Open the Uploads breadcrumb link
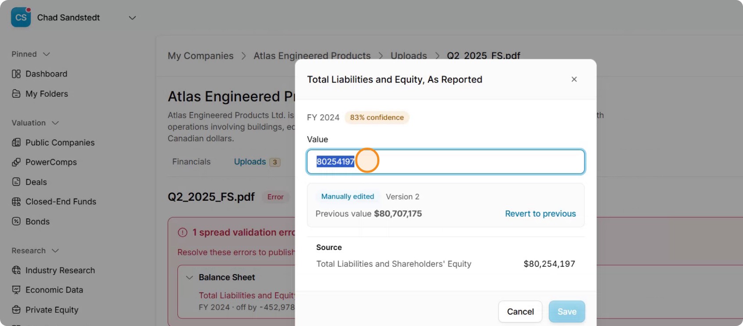This screenshot has width=743, height=326. tap(409, 56)
